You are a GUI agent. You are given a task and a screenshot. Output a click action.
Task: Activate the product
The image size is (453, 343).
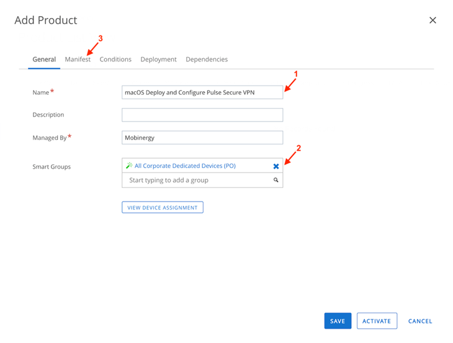click(377, 321)
